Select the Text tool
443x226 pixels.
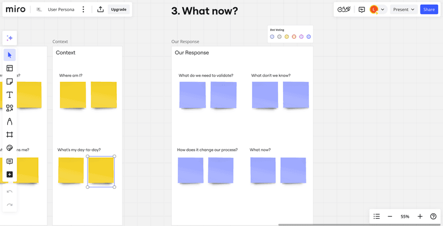click(x=9, y=95)
